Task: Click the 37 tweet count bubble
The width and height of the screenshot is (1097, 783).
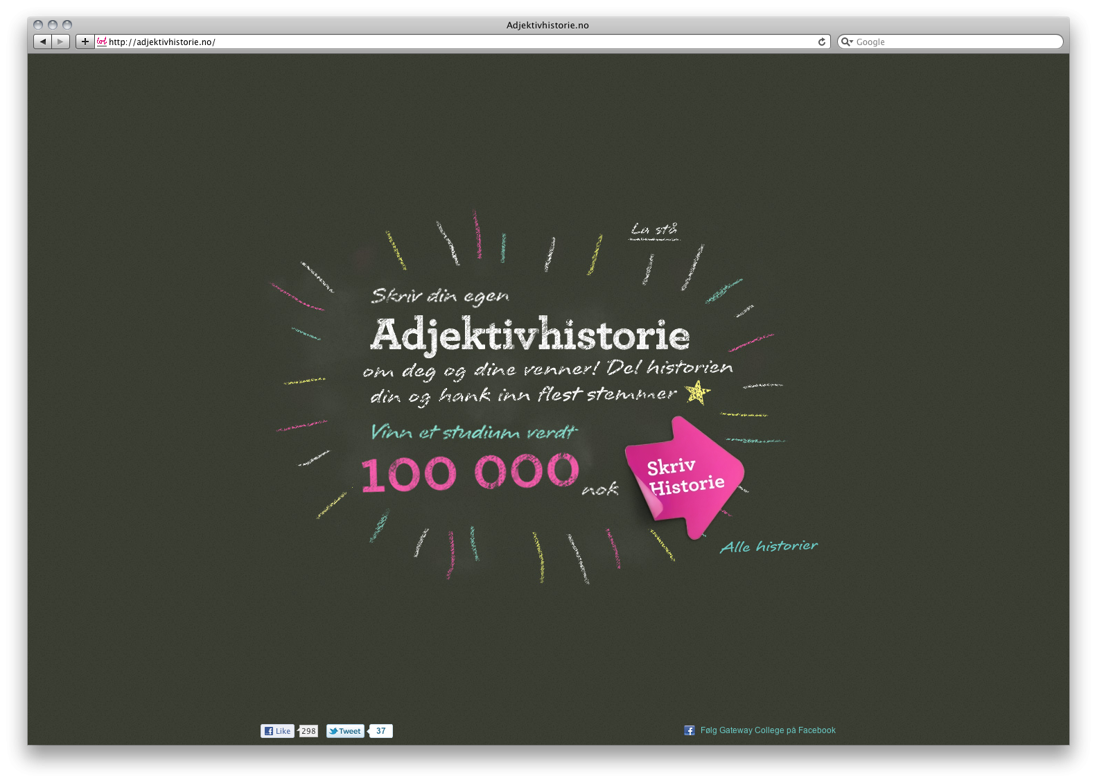Action: (380, 731)
